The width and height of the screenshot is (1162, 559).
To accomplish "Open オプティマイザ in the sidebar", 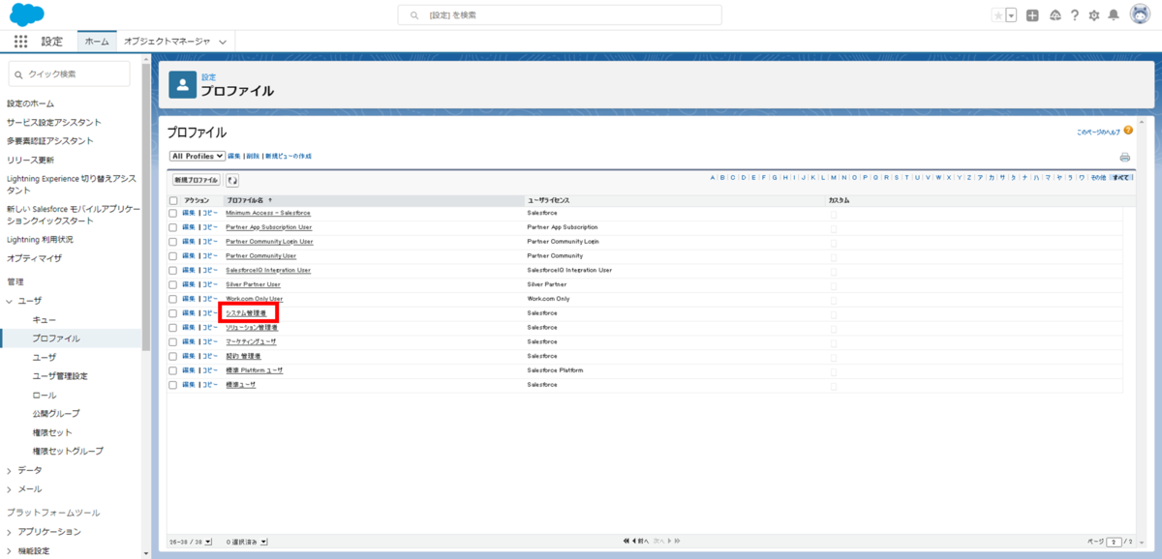I will (x=35, y=258).
